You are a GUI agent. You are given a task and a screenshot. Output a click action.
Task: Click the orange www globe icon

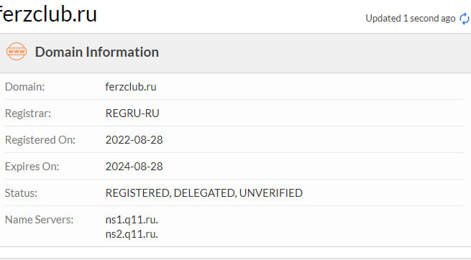(x=17, y=52)
